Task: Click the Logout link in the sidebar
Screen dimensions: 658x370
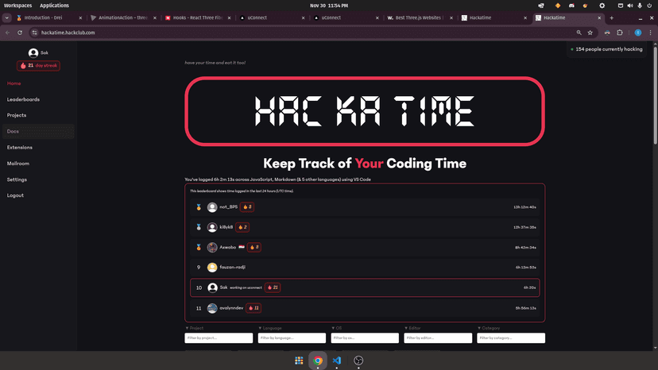Action: click(15, 195)
